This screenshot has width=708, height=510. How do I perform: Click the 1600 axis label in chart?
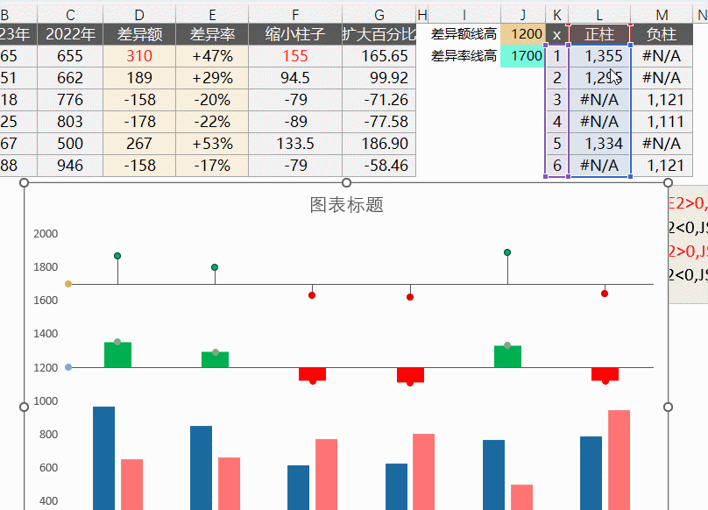pyautogui.click(x=46, y=301)
